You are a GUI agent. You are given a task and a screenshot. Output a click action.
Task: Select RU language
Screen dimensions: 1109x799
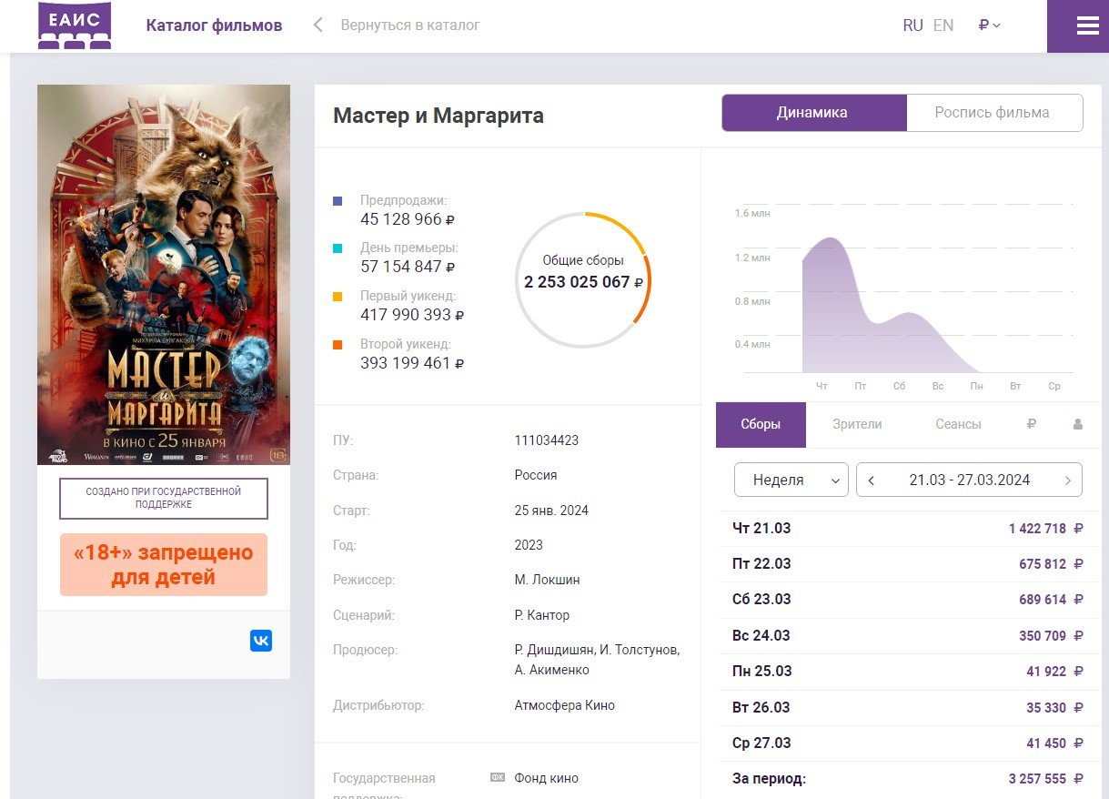[912, 25]
